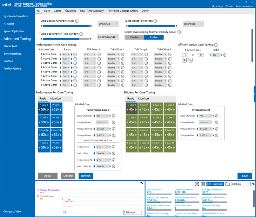Pause the temperature graph

click(x=65, y=212)
